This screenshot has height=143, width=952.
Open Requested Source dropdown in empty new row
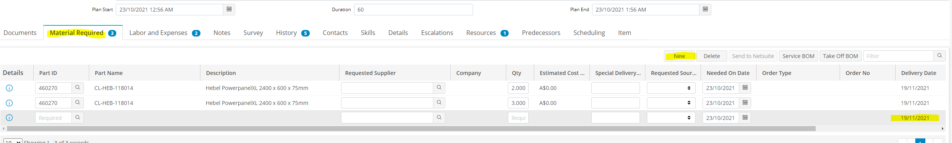tap(671, 118)
